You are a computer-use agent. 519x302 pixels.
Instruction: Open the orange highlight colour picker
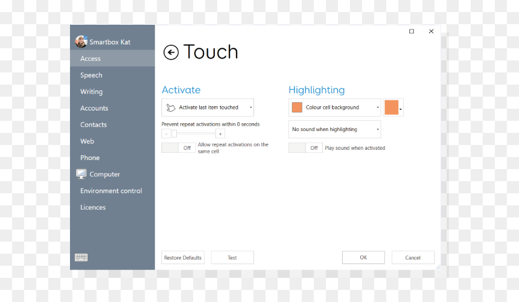click(x=393, y=108)
